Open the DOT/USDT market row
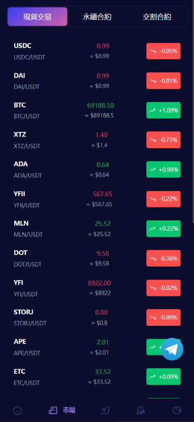 tap(97, 258)
